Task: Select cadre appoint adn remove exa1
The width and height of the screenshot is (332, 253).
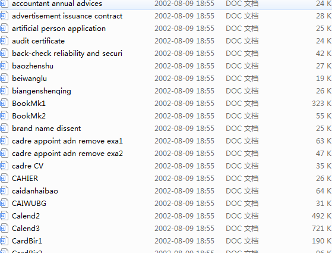Action: pyautogui.click(x=67, y=141)
